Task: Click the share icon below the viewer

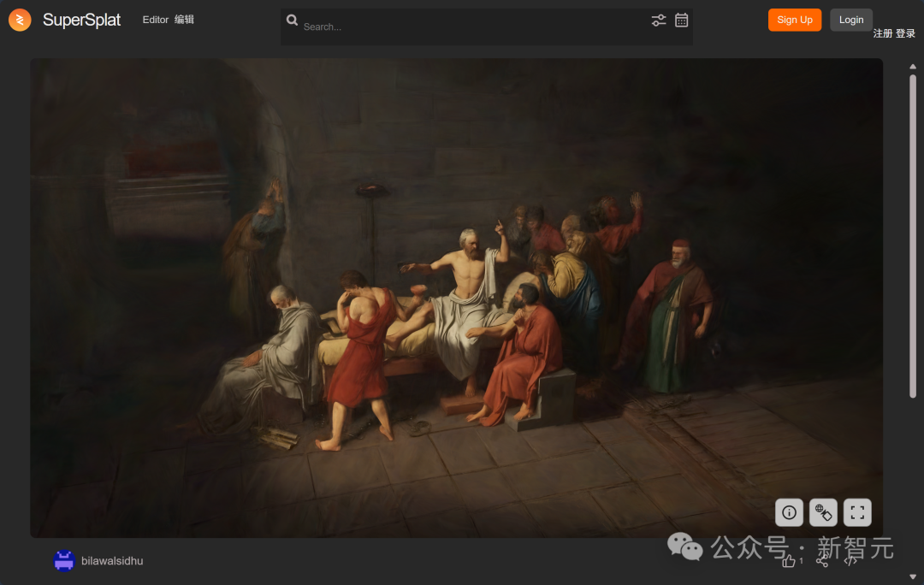Action: pos(822,561)
